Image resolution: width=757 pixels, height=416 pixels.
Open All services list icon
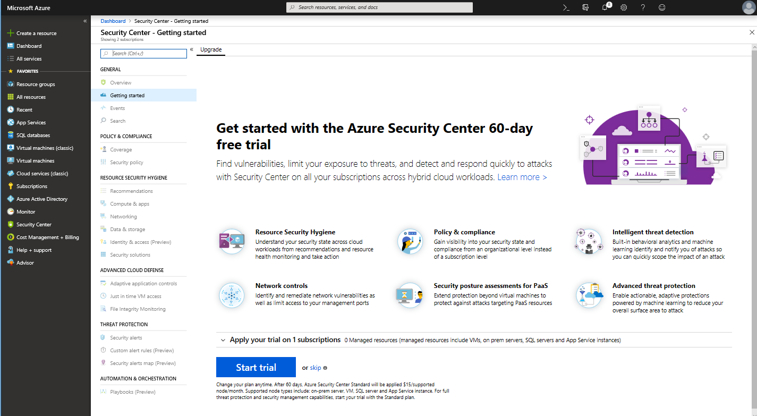click(11, 58)
